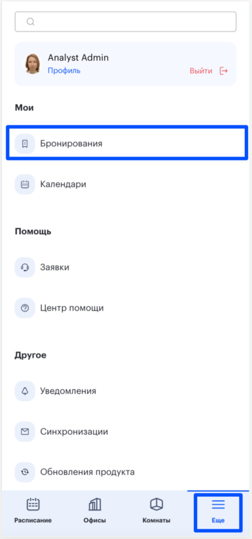
Task: Focus the search input field
Action: [125, 22]
